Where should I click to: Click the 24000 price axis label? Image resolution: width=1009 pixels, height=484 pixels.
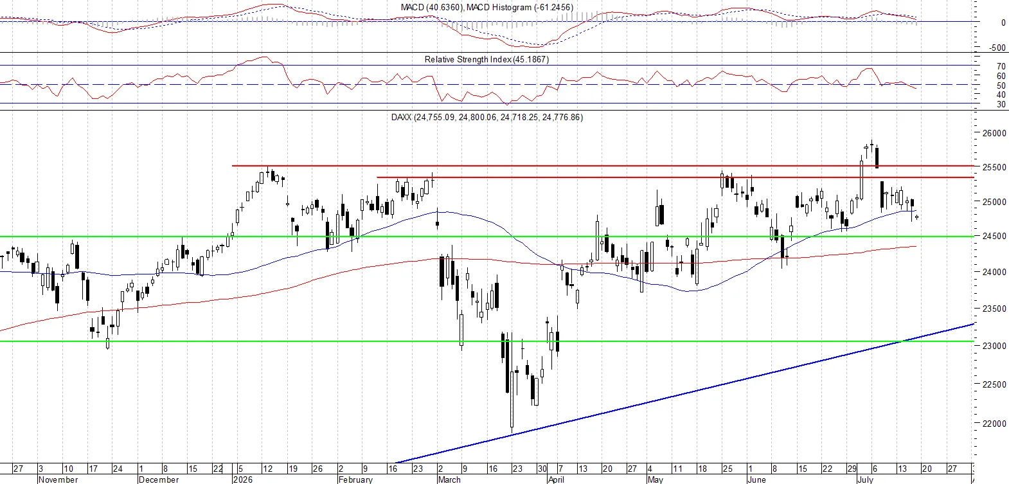point(994,272)
